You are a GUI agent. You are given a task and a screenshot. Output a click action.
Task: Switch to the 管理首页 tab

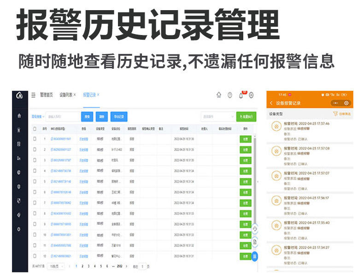coord(47,95)
